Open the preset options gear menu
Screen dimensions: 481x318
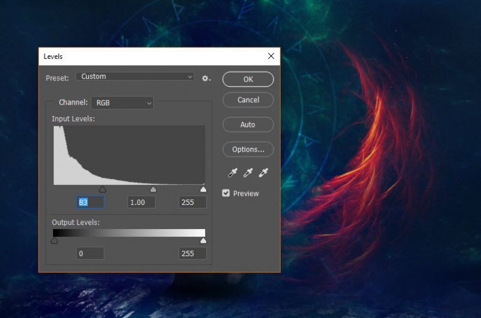click(206, 78)
